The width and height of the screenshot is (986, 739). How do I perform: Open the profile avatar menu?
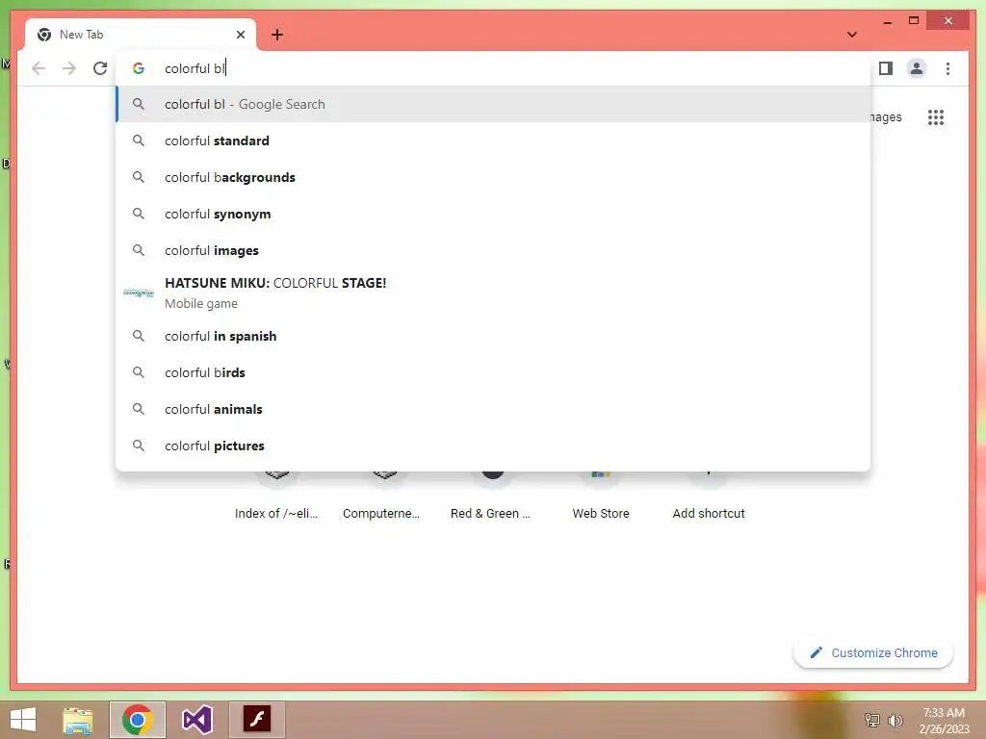pyautogui.click(x=917, y=68)
